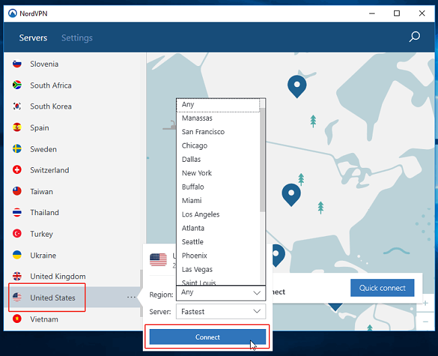
Task: Click the middle map location pin
Action: (291, 195)
